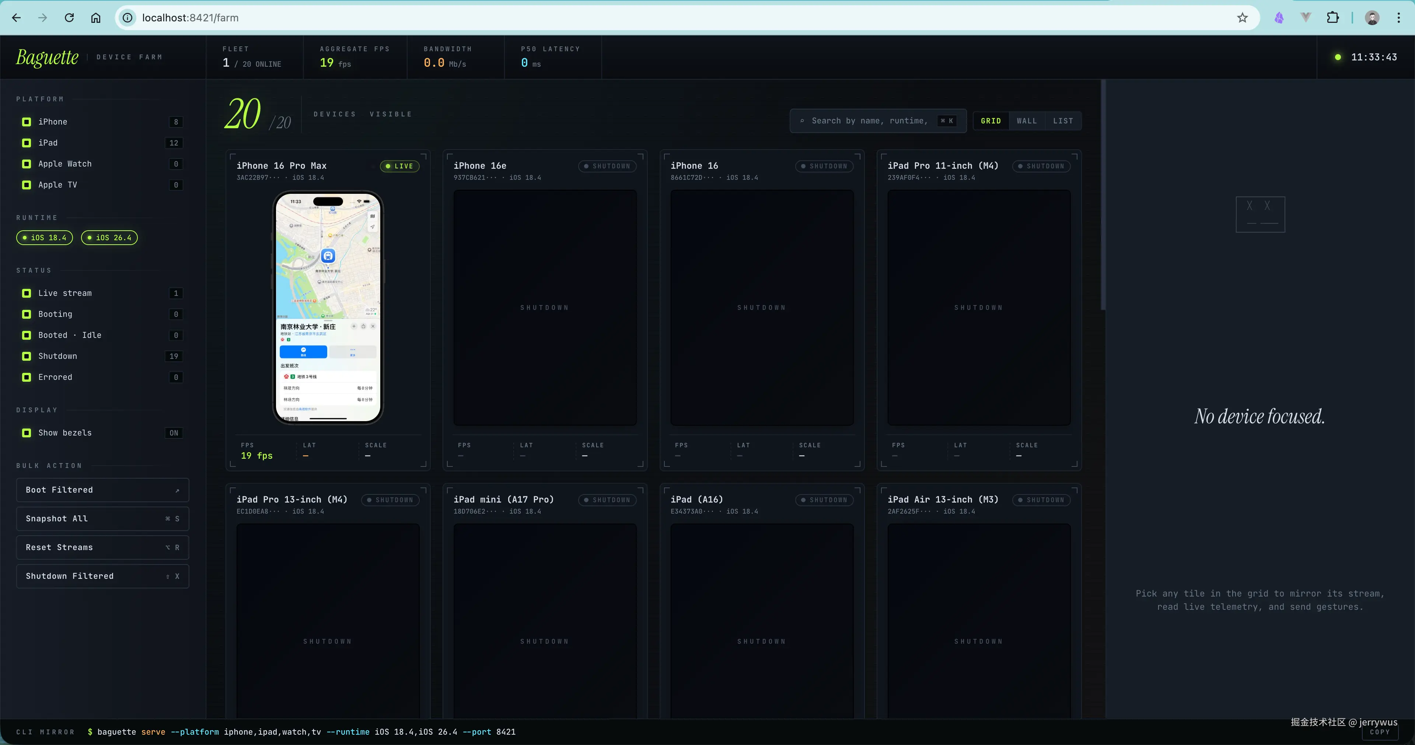Select the iPad mini (A17 Pro) tile
The width and height of the screenshot is (1415, 745).
pos(545,602)
